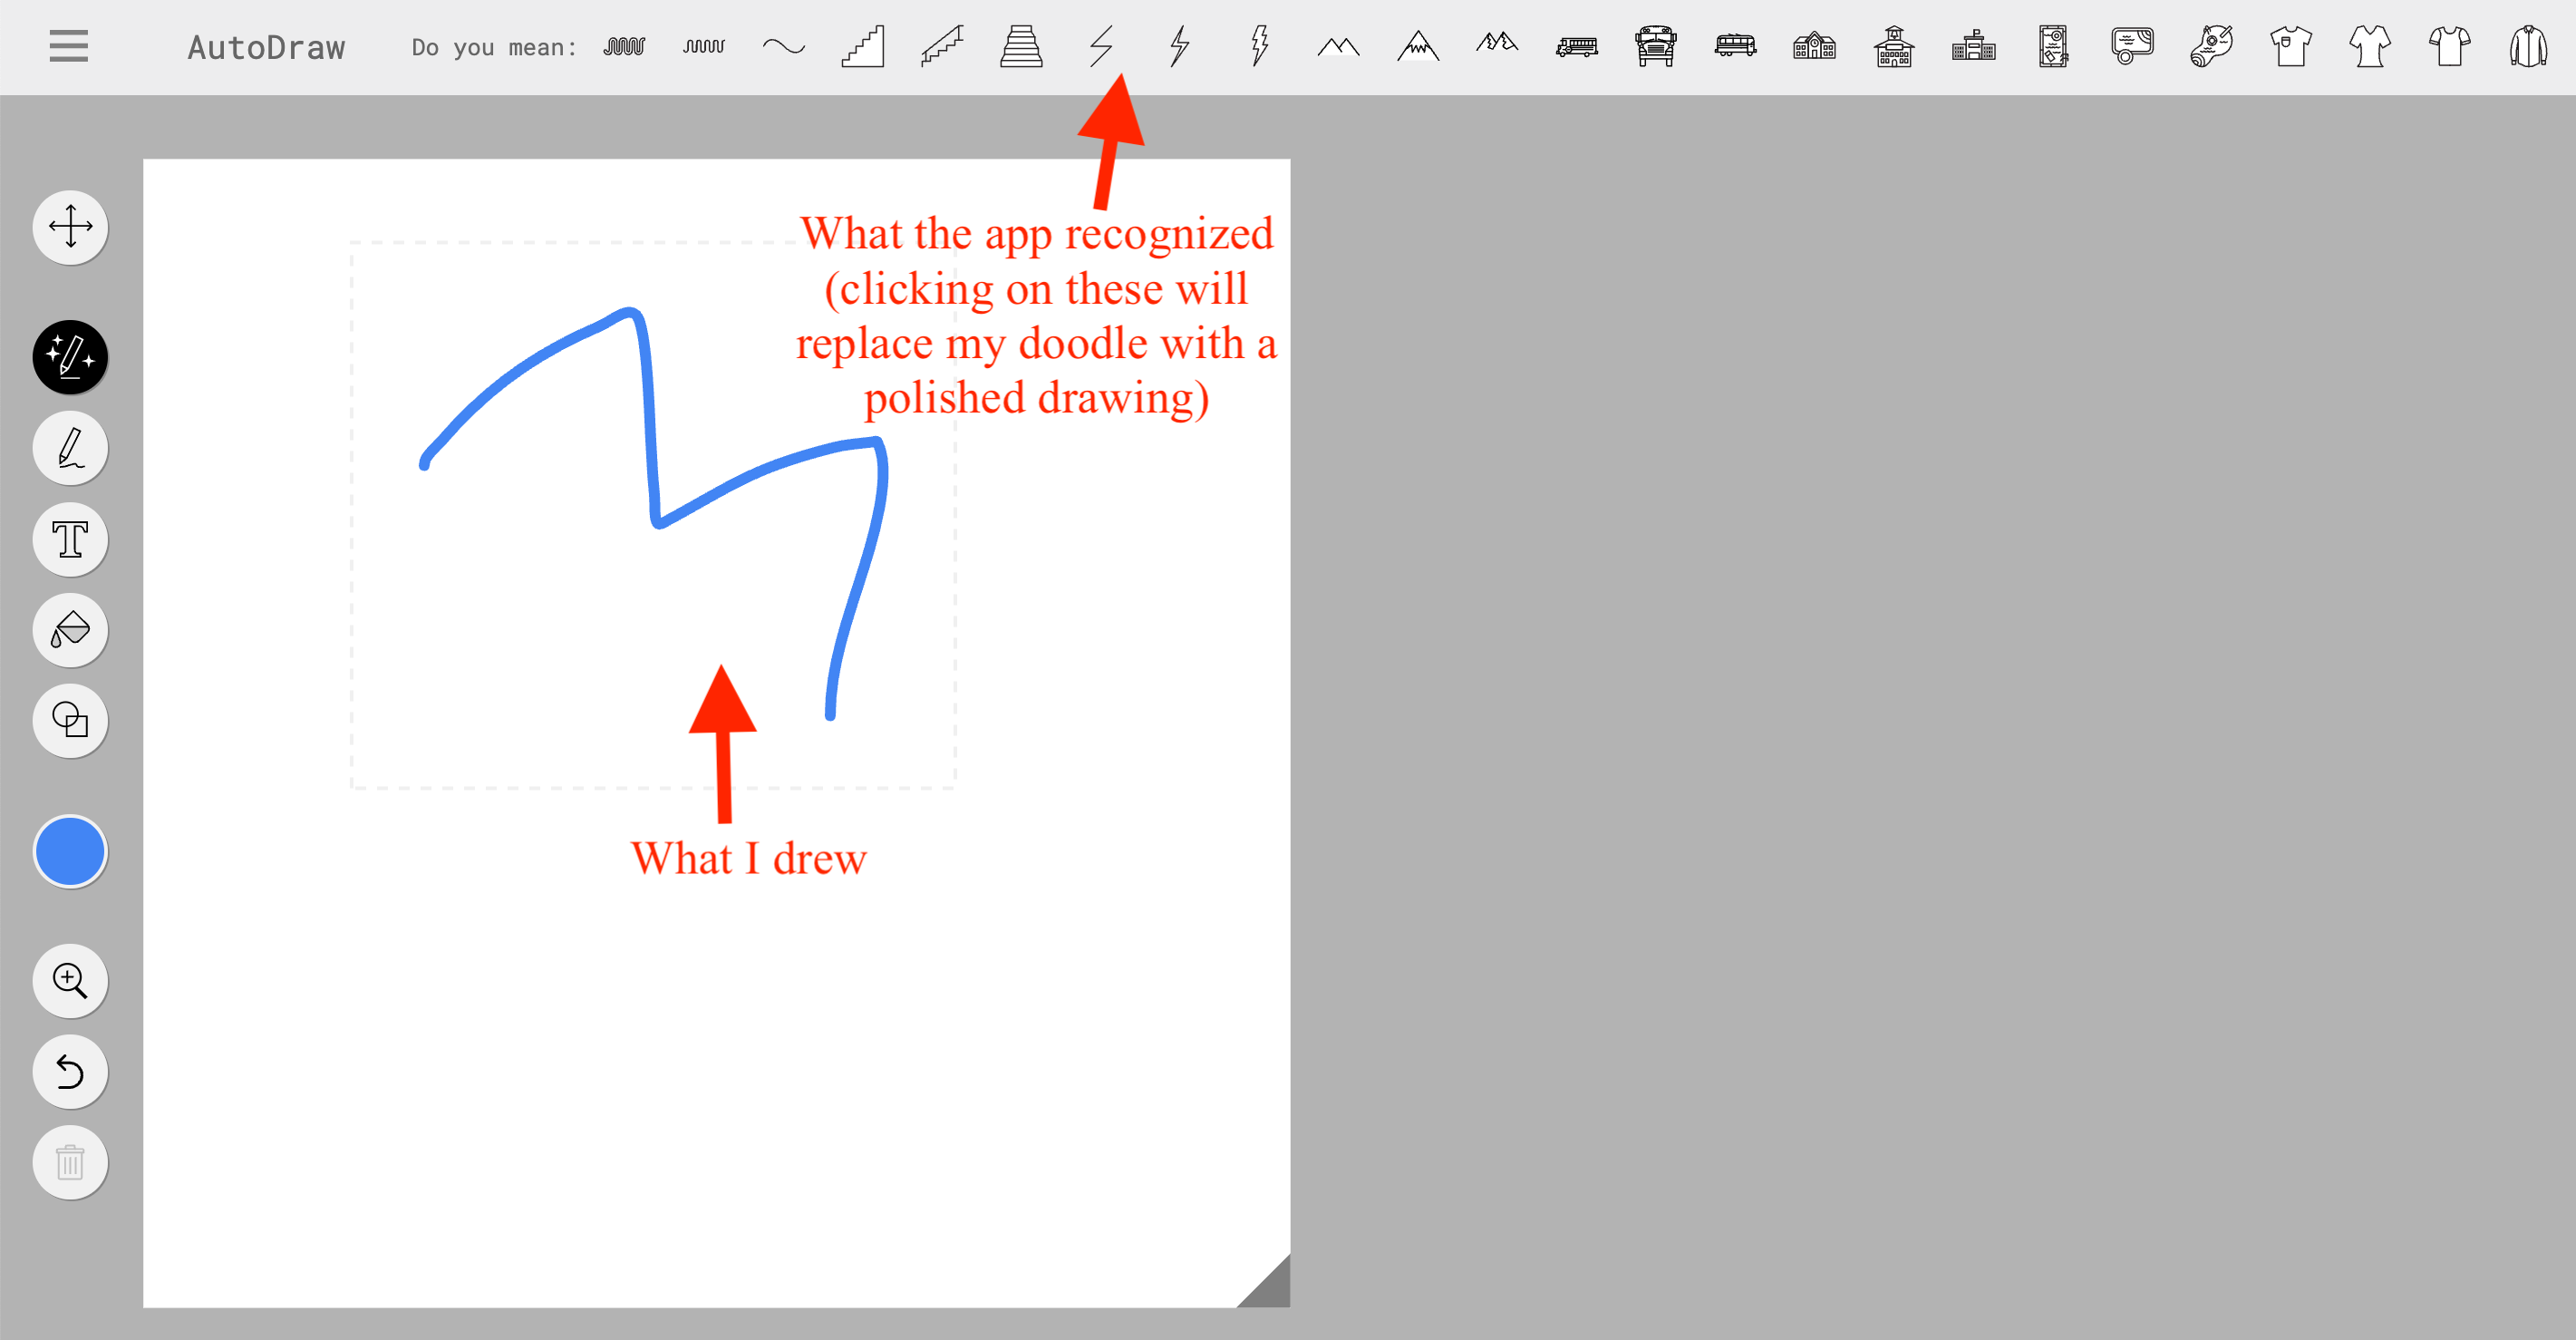Choose the rectangular swimming pool suggestion
2576x1340 pixels.
pos(2053,46)
